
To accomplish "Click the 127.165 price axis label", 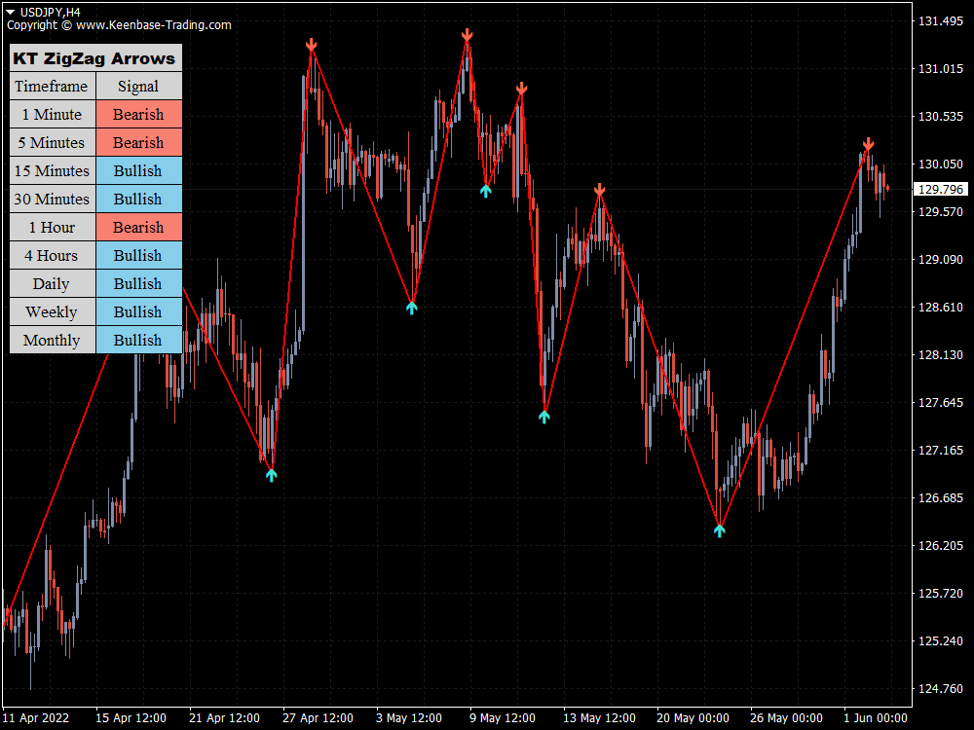I will [941, 450].
